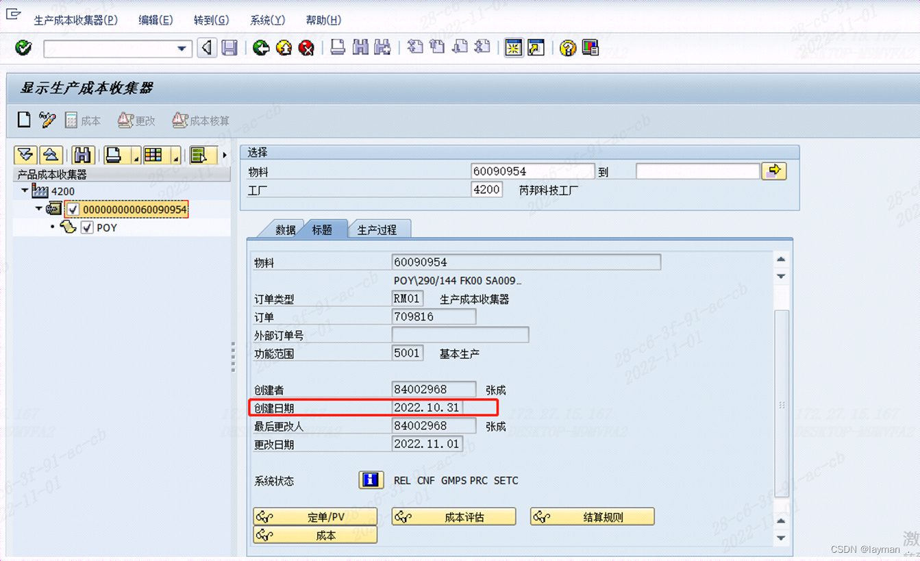Click the 成本 toolbar button
This screenshot has height=561, width=920.
coord(82,121)
